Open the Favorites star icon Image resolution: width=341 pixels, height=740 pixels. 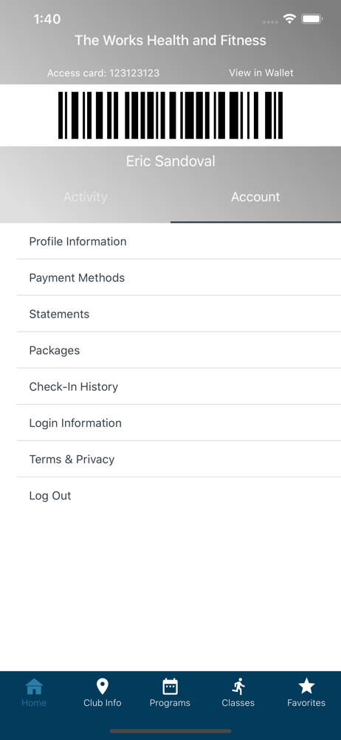[306, 686]
